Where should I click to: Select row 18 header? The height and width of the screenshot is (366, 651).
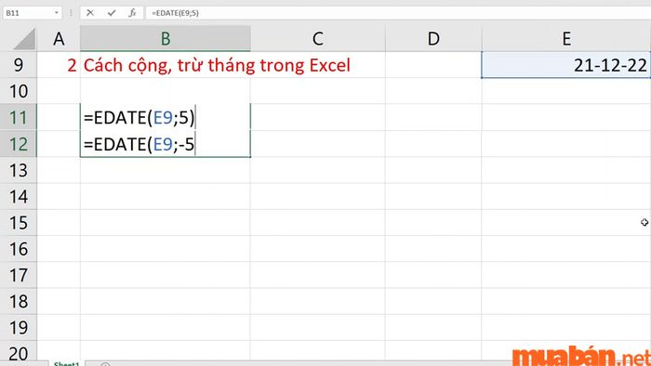[19, 302]
